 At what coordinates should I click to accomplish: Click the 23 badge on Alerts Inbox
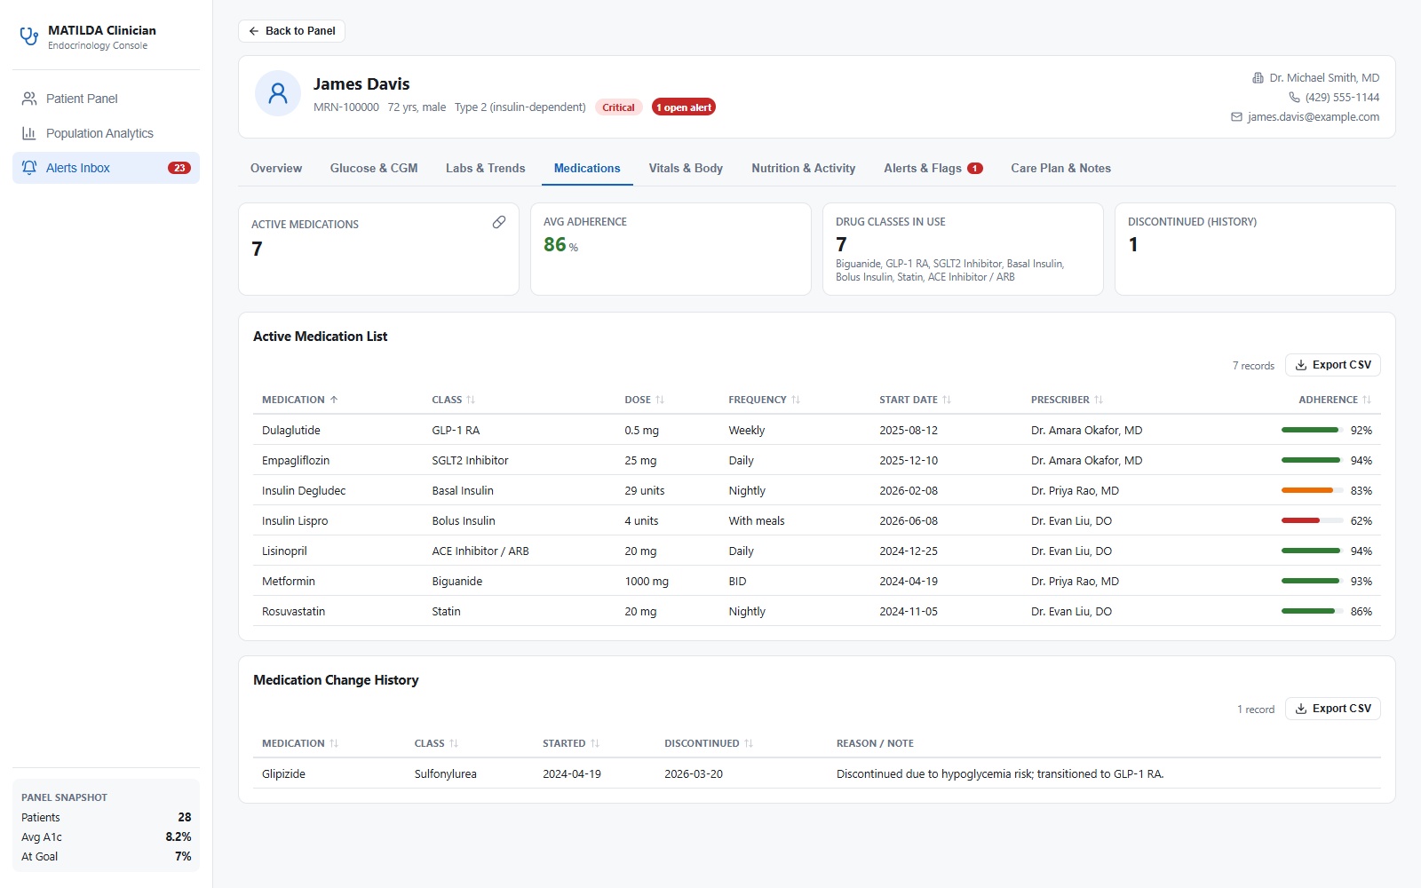coord(179,168)
